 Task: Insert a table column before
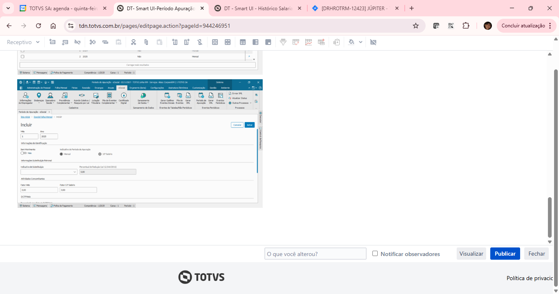[175, 42]
